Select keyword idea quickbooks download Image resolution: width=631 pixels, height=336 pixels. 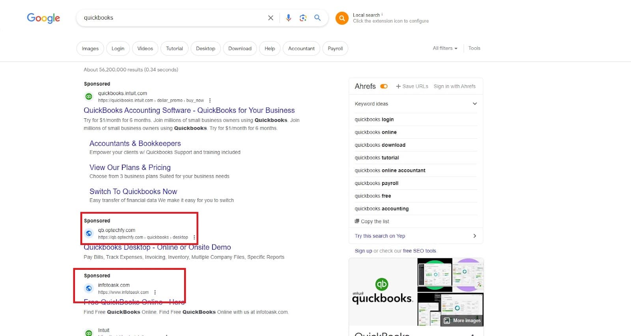click(x=380, y=145)
